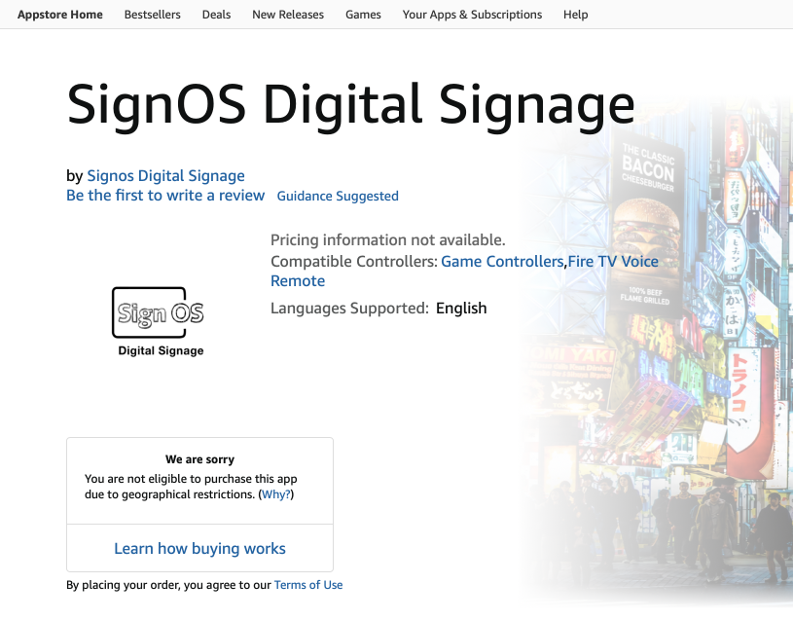
Task: Click the SignOS Digital Signage app logo
Action: (x=159, y=321)
